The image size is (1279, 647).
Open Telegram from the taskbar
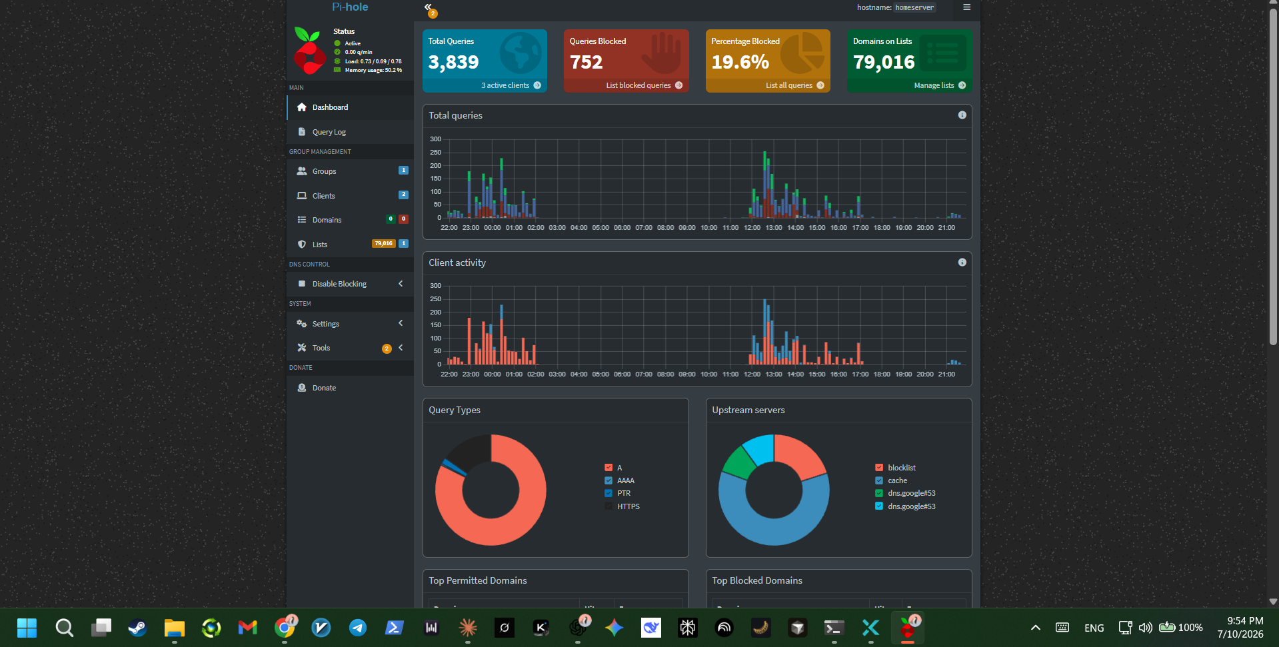click(x=358, y=628)
